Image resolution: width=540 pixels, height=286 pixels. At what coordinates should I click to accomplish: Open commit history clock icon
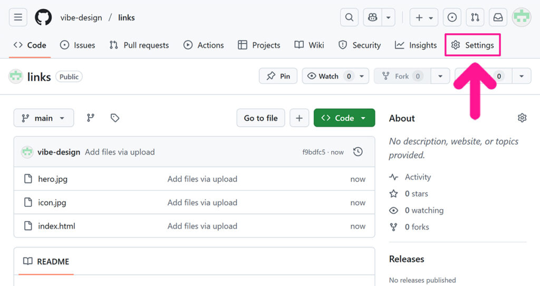click(x=358, y=152)
